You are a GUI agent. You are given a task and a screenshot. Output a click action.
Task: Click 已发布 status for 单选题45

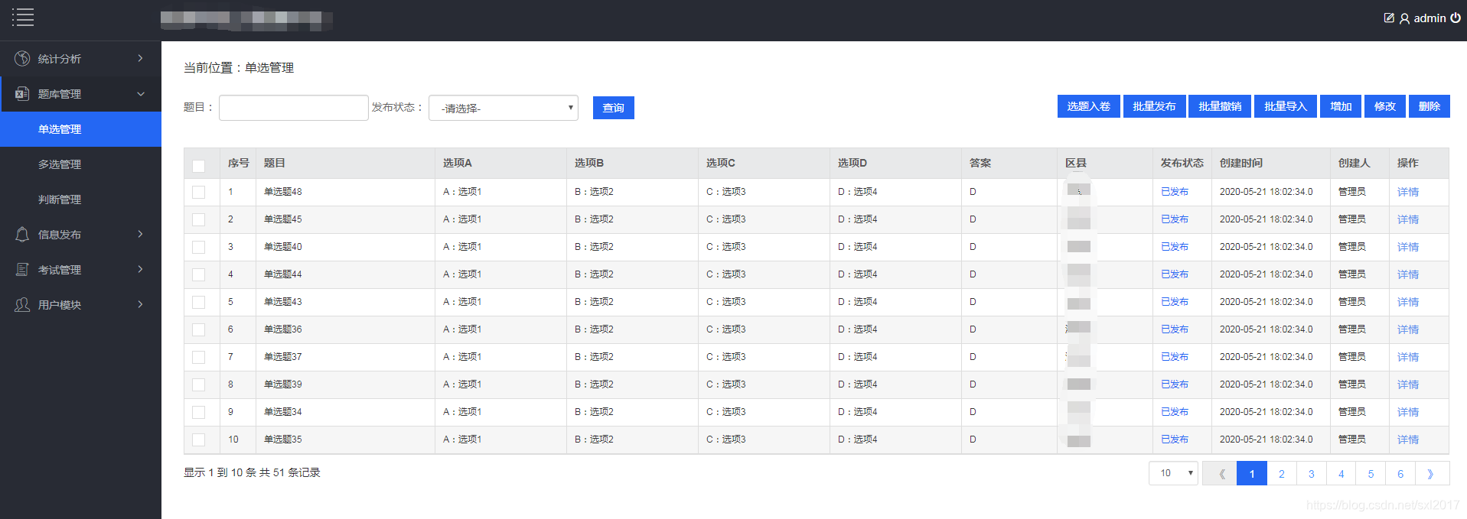pyautogui.click(x=1175, y=219)
